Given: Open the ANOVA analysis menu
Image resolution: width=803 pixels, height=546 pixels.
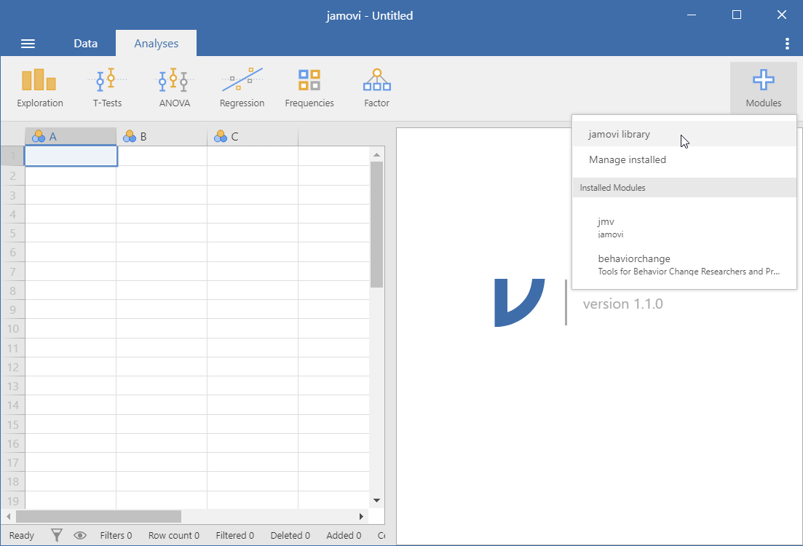Looking at the screenshot, I should click(x=175, y=88).
